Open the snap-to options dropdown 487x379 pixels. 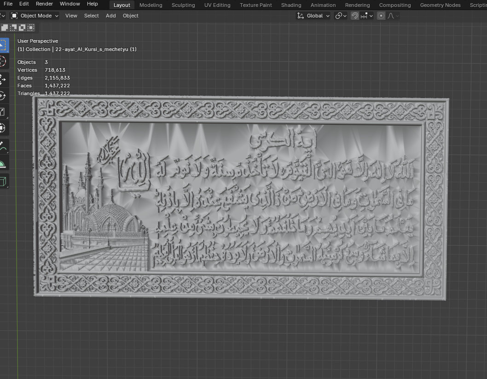tap(366, 16)
